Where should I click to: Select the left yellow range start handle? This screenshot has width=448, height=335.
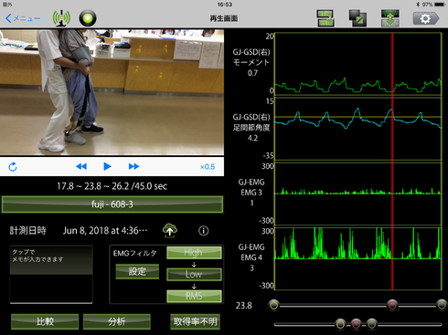[x=273, y=305]
